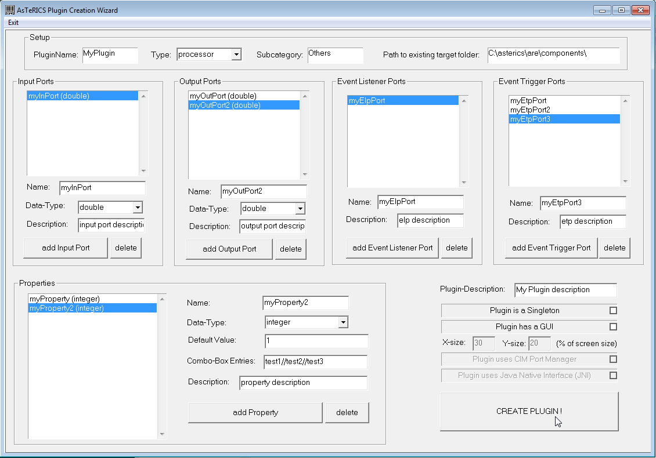Click add Event Trigger Port button

point(551,248)
